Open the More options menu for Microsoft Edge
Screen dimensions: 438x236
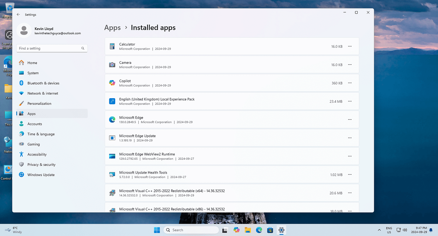click(350, 119)
